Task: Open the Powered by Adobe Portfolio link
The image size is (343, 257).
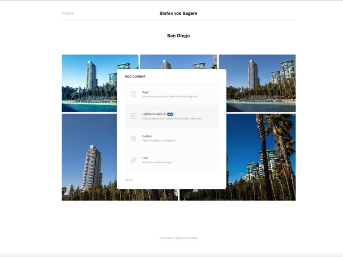Action: click(x=179, y=238)
